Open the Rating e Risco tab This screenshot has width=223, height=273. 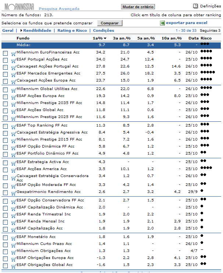72,31
